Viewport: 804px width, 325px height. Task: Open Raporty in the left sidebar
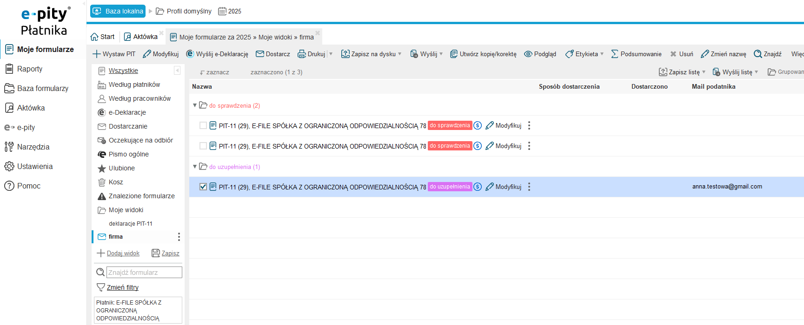[x=30, y=69]
